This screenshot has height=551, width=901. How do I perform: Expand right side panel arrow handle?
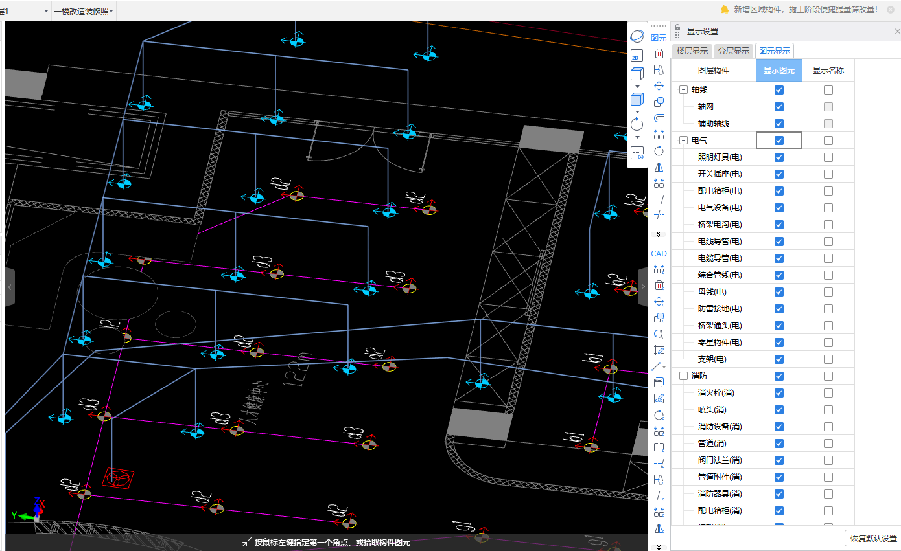coord(643,286)
